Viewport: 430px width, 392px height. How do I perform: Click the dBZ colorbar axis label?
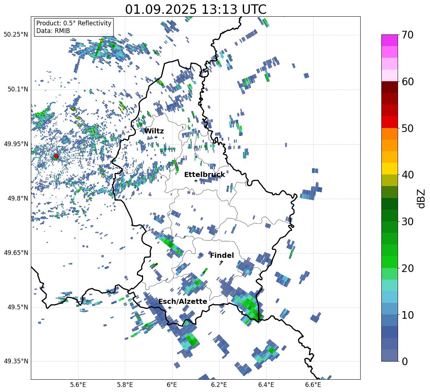click(422, 198)
